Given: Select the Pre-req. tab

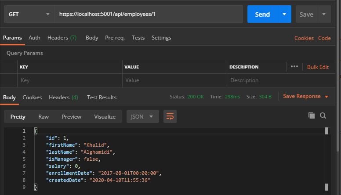Looking at the screenshot, I should click(x=115, y=38).
